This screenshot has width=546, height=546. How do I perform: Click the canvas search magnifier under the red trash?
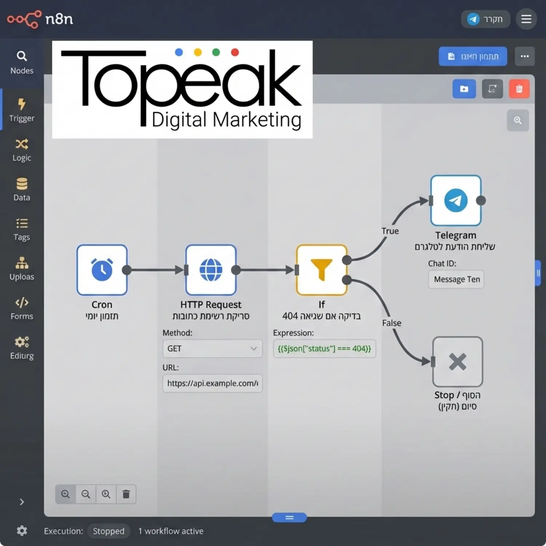(518, 120)
